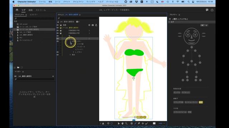Click the chat feedback icon top right
Viewport: 229px width, 128px height.
click(x=207, y=10)
